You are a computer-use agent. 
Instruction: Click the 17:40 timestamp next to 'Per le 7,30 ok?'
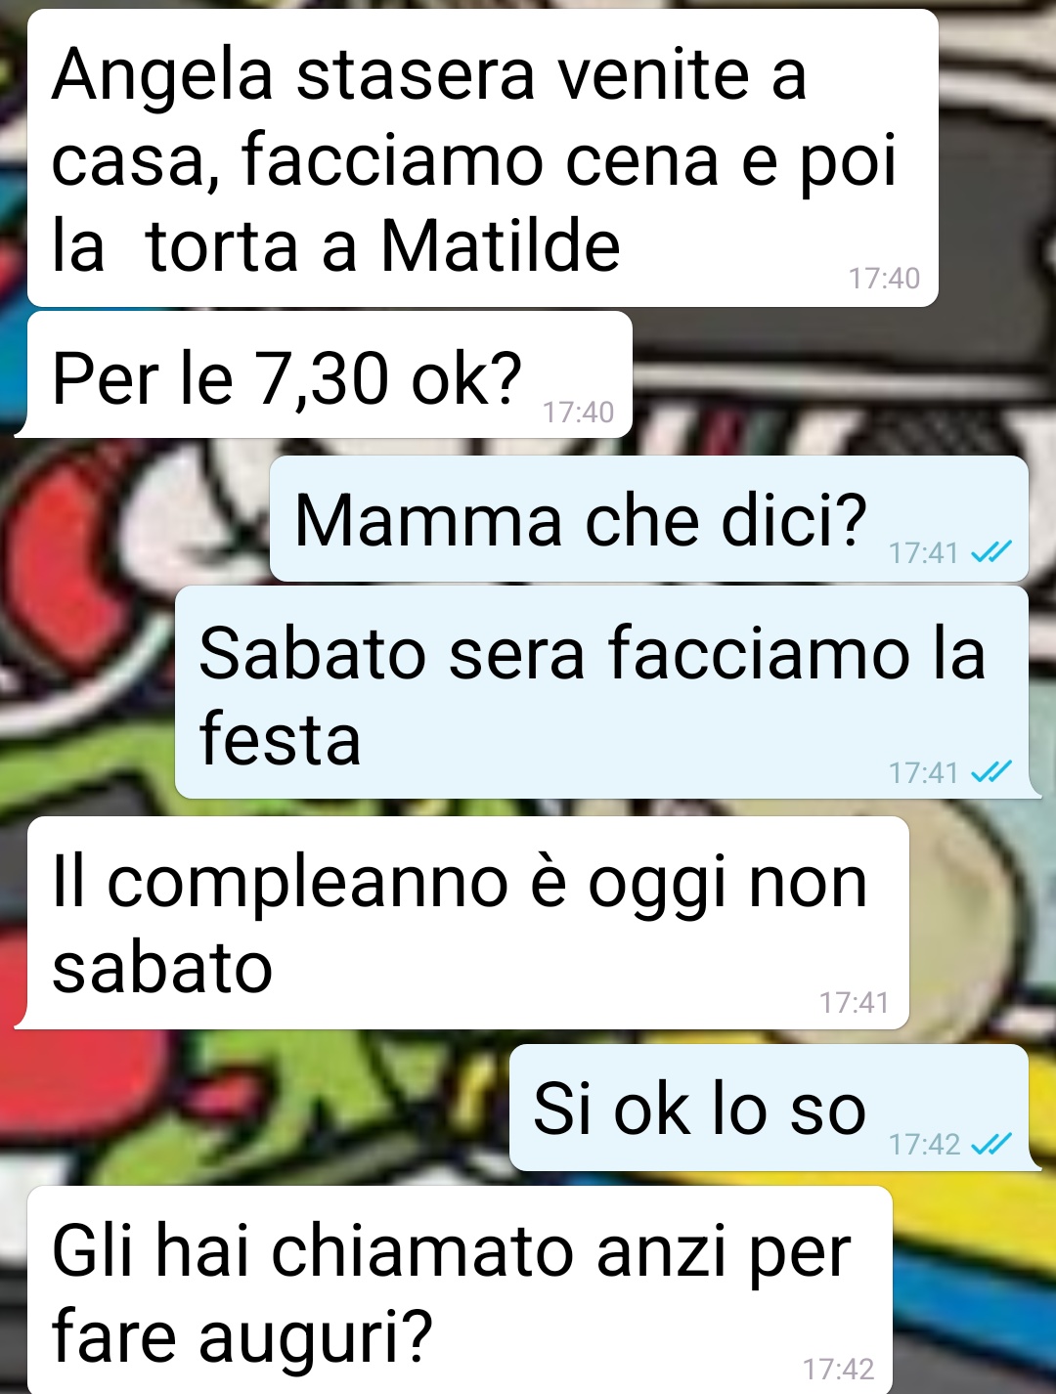pos(578,413)
